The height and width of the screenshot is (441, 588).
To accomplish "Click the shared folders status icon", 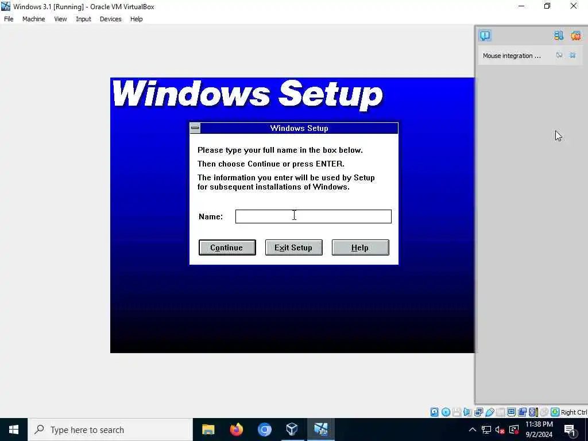I will click(x=500, y=412).
